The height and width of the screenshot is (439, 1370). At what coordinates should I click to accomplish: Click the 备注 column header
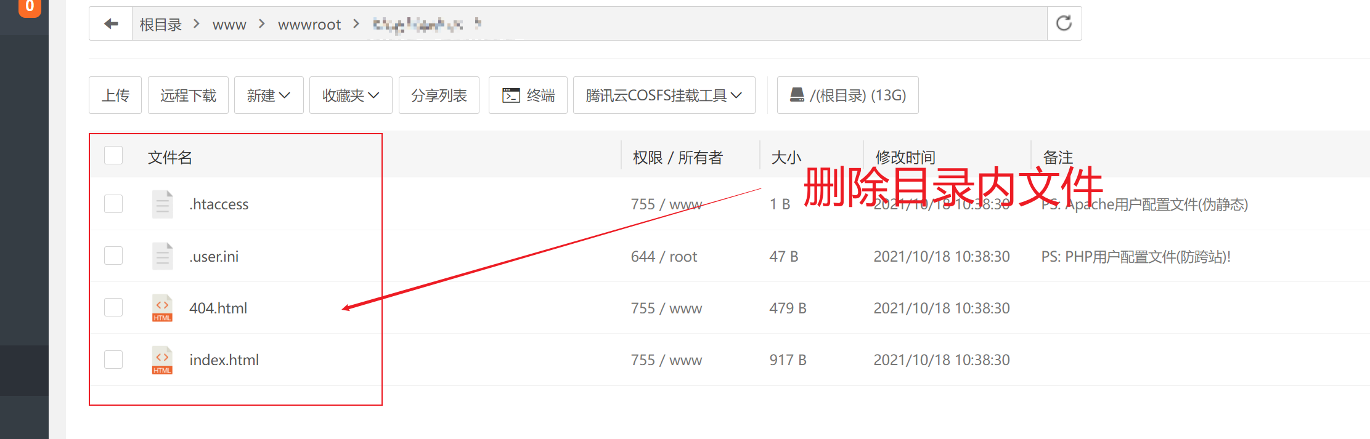tap(1058, 158)
